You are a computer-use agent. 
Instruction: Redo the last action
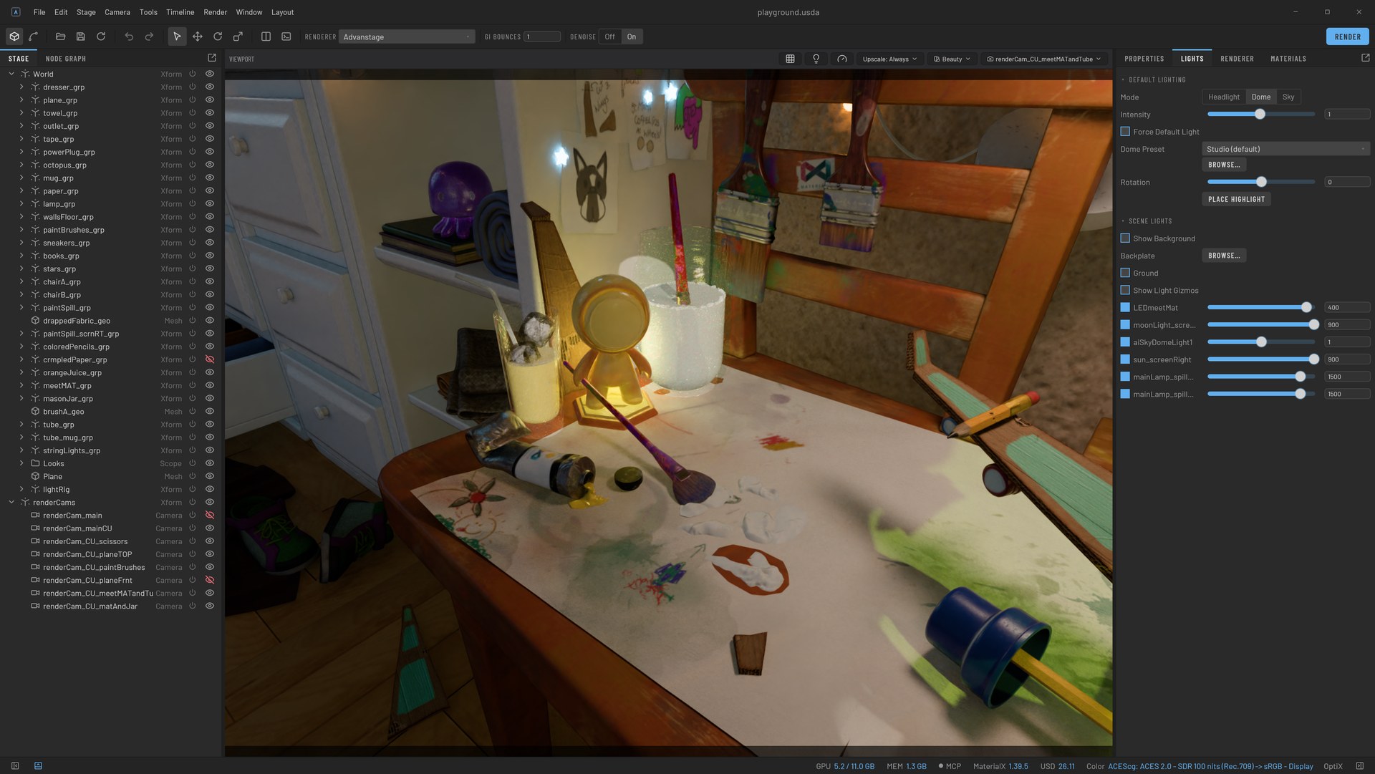149,37
